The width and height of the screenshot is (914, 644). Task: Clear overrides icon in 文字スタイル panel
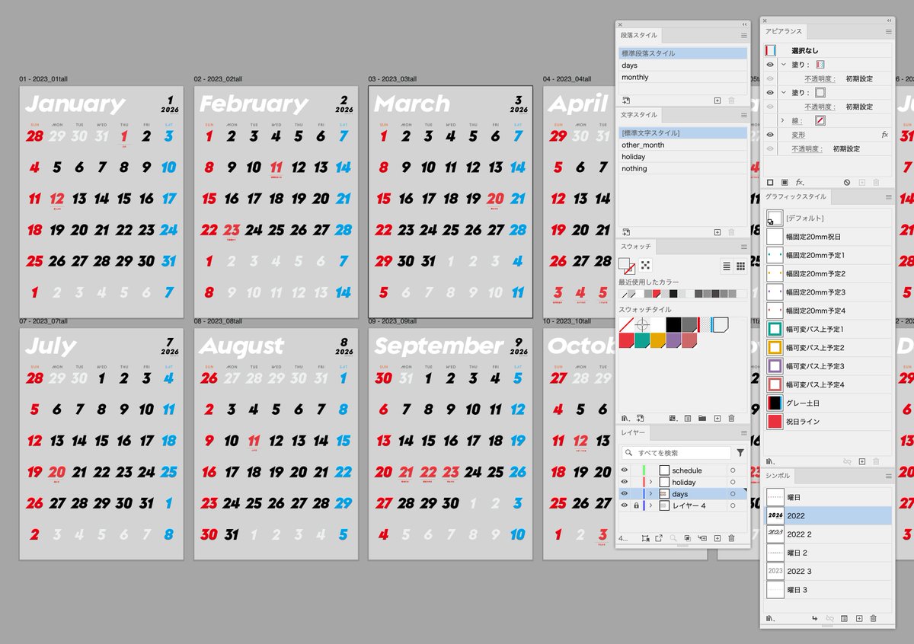click(626, 232)
